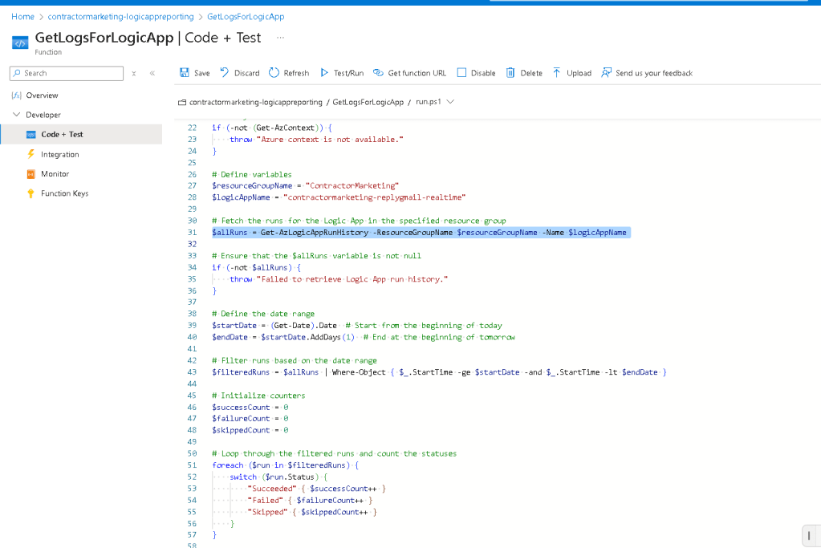Focus the sidebar Search input field
The image size is (821, 548).
coord(67,73)
